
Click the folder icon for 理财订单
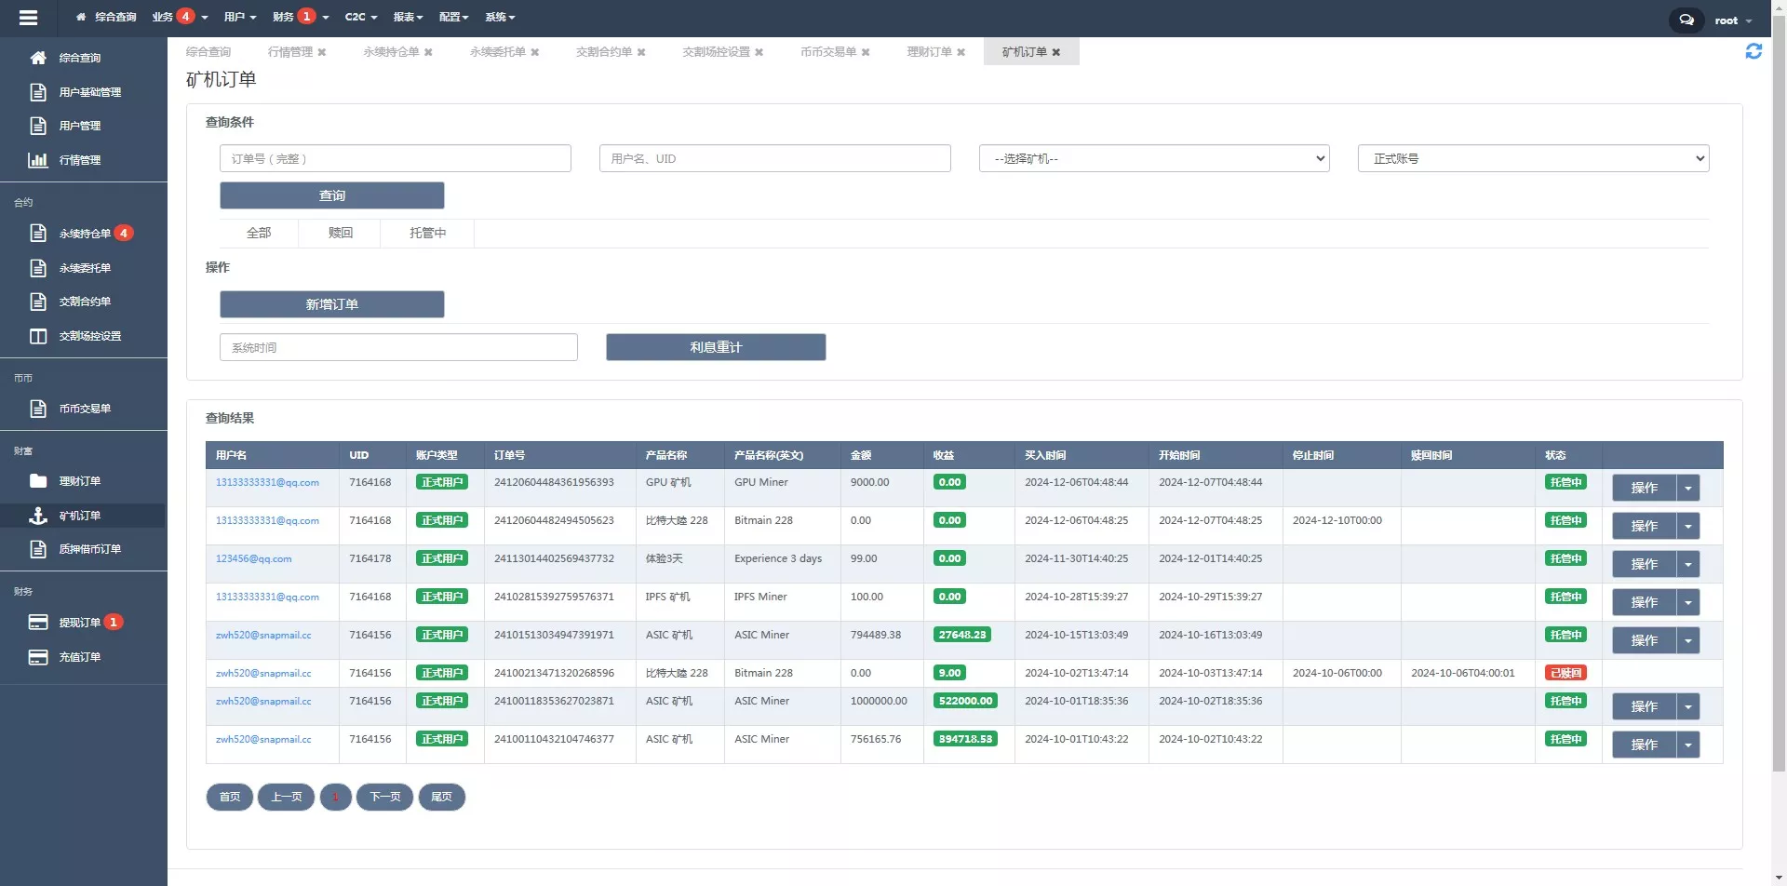38,481
